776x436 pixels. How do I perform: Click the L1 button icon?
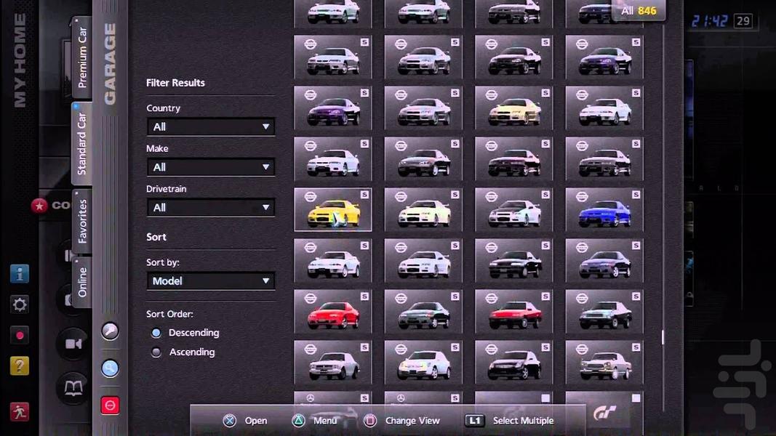(x=474, y=421)
